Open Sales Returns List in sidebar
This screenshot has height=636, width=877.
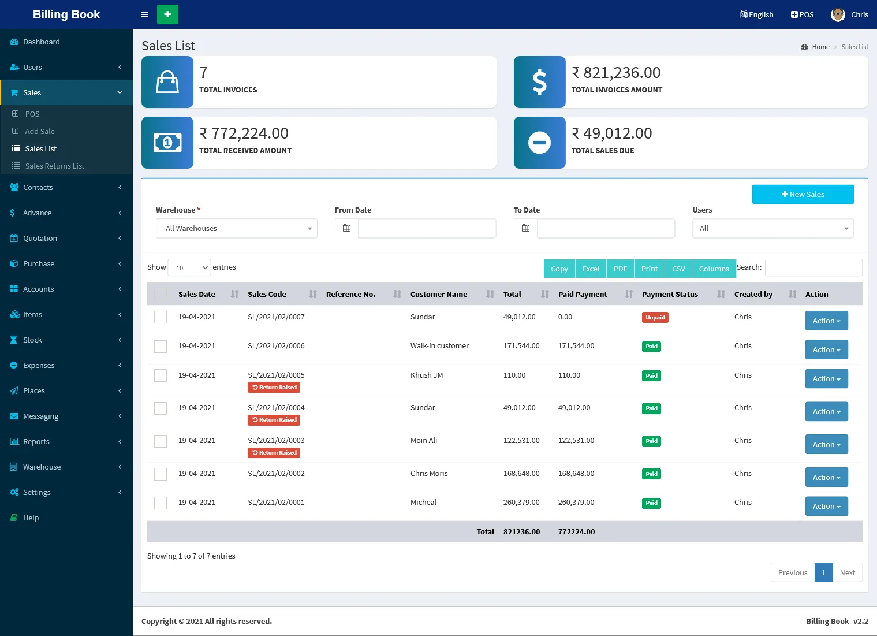pos(55,166)
